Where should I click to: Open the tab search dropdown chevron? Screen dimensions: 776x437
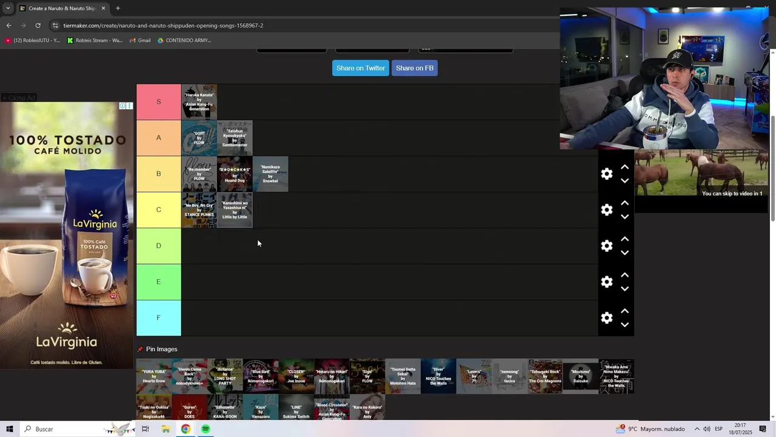click(7, 8)
